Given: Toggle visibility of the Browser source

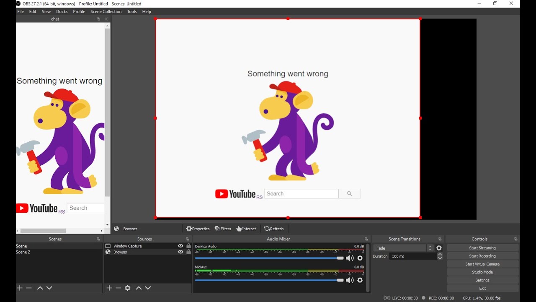Looking at the screenshot, I should pos(180,252).
